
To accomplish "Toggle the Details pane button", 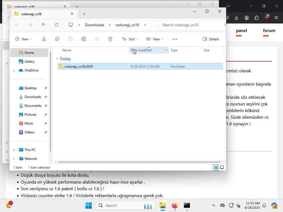I will pos(211,39).
